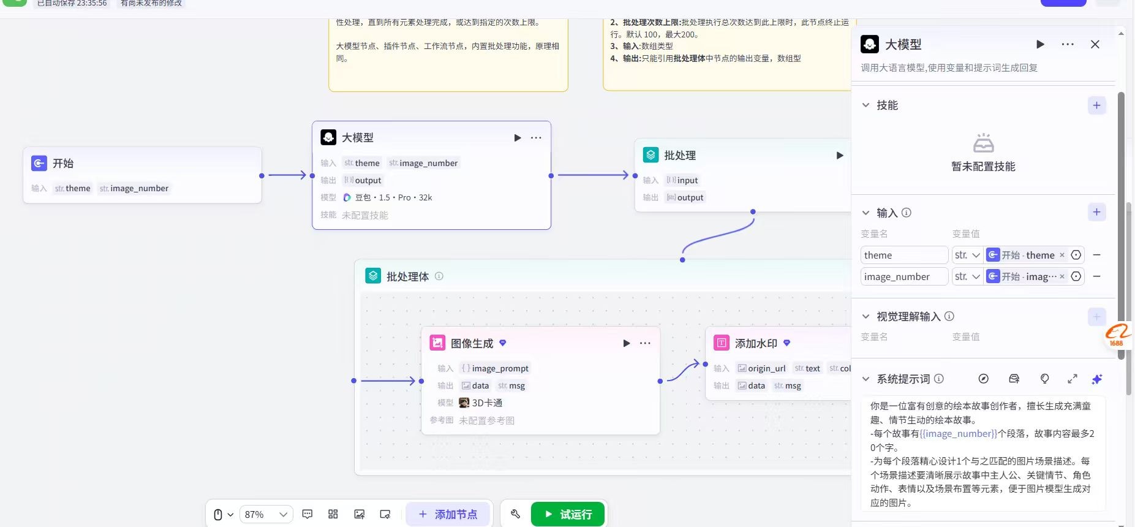Run the 图像生成 node with play icon

click(x=626, y=343)
